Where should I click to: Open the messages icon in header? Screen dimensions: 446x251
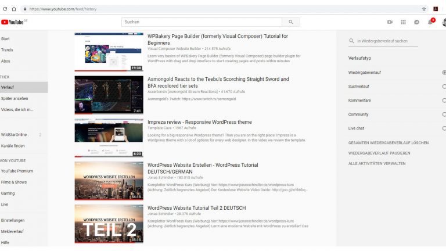click(417, 22)
